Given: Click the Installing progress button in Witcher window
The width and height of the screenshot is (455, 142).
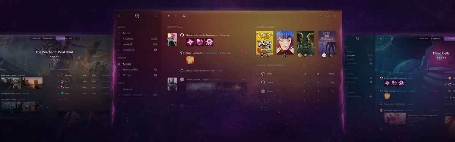Looking at the screenshot, I should coord(64,38).
